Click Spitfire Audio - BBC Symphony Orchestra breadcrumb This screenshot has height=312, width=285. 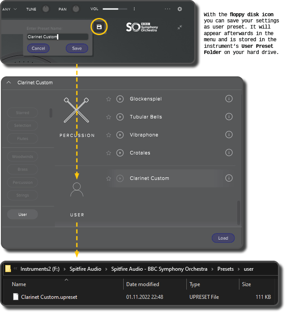[x=159, y=269]
